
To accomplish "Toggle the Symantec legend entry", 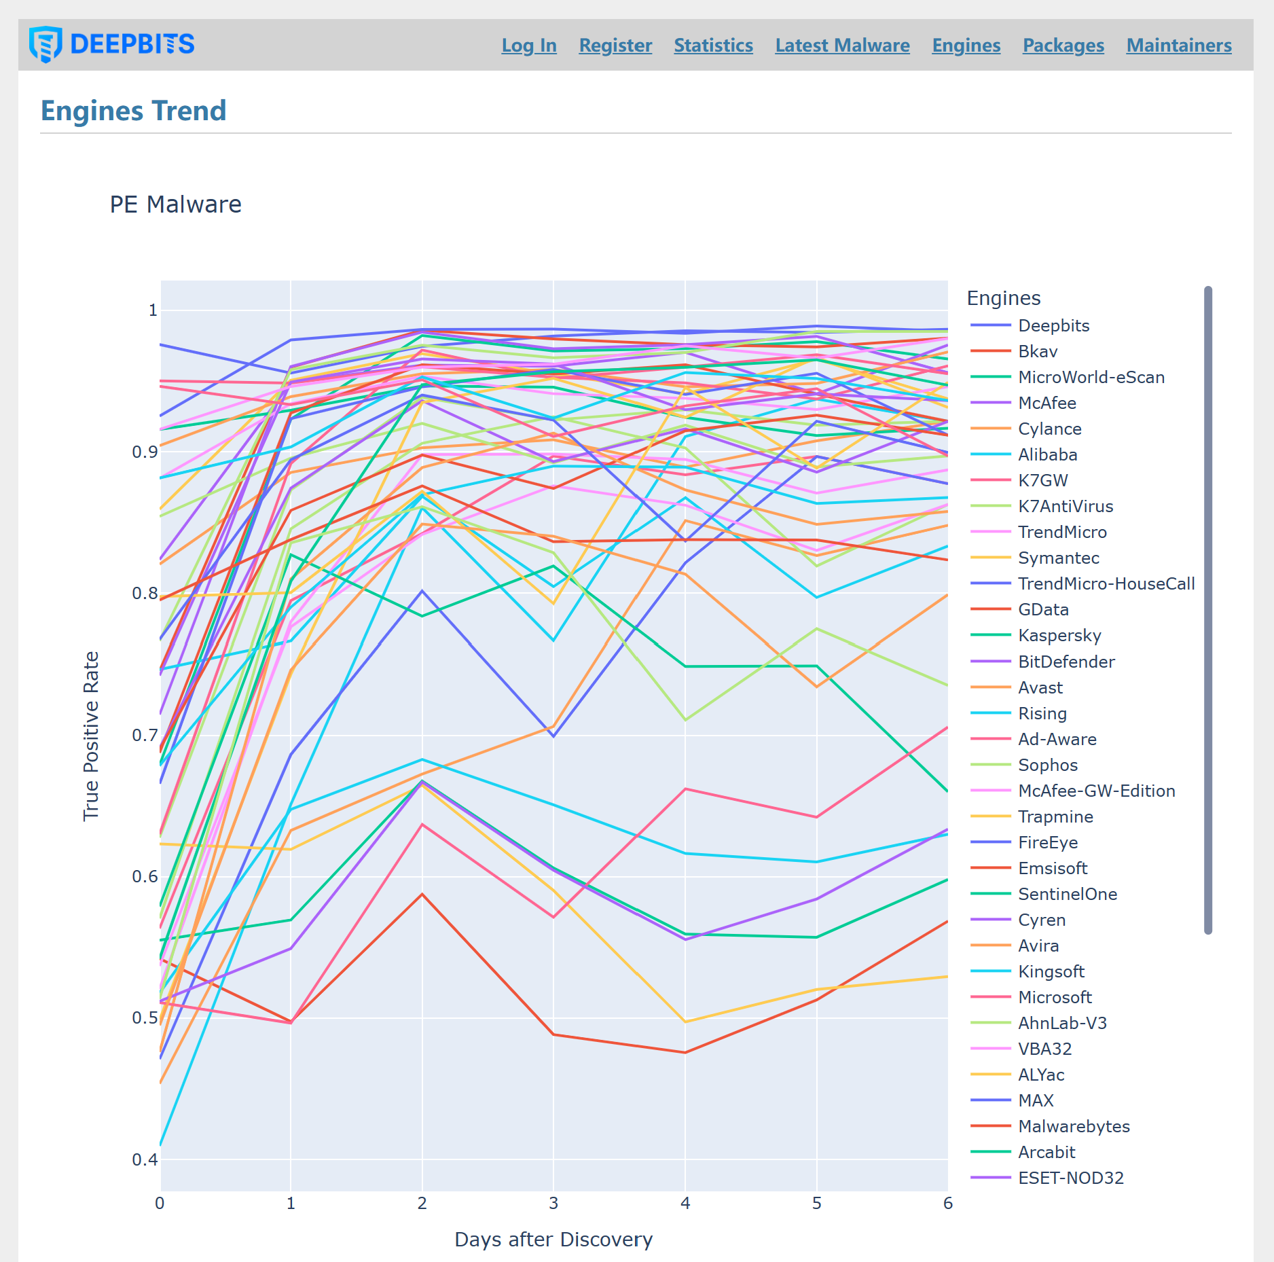I will pos(1034,558).
